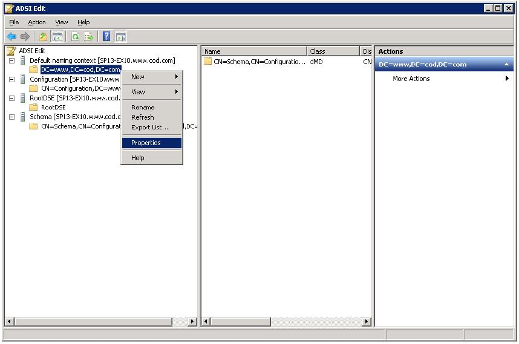
Task: Click tree pane scrollbar left arrow
Action: pos(10,322)
